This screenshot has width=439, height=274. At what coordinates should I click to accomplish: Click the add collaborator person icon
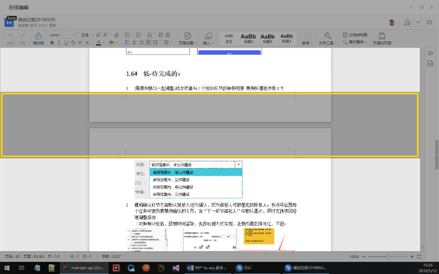(407, 22)
